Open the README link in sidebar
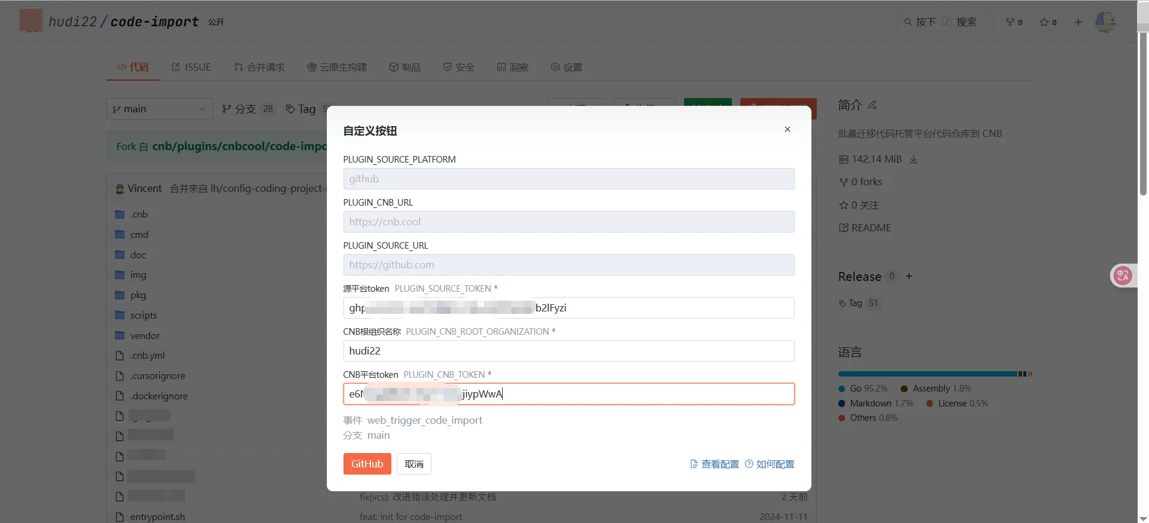Image resolution: width=1149 pixels, height=523 pixels. pos(865,228)
